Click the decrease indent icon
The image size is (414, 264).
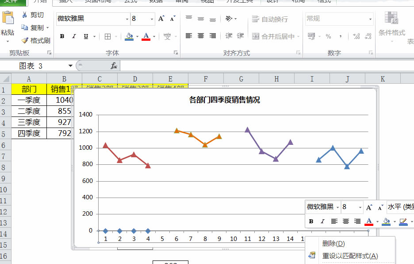pyautogui.click(x=229, y=36)
